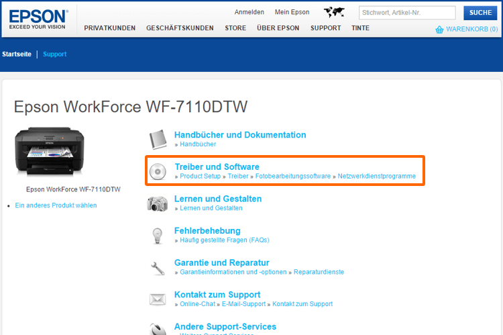Image resolution: width=503 pixels, height=335 pixels.
Task: Choose Ein anderes Produkt wählen
Action: [56, 205]
